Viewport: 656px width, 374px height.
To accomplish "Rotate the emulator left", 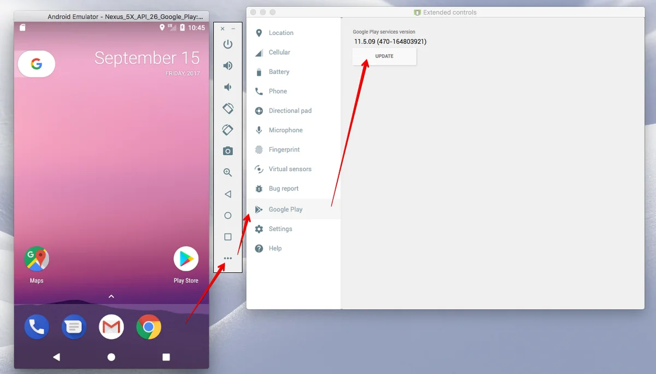I will click(228, 108).
